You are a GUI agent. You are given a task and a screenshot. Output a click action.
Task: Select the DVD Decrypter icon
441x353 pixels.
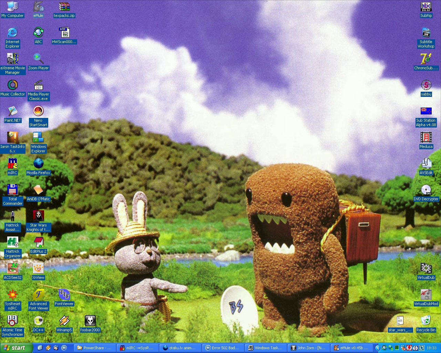tap(426, 193)
